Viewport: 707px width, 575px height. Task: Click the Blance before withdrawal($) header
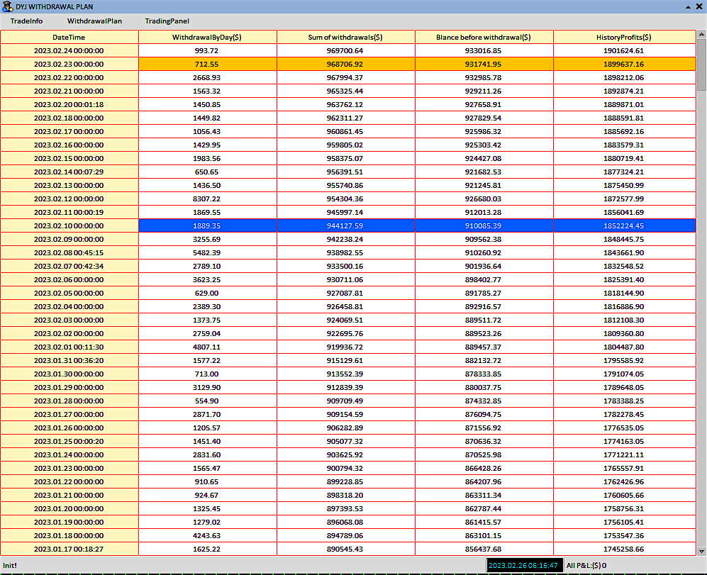coord(484,37)
